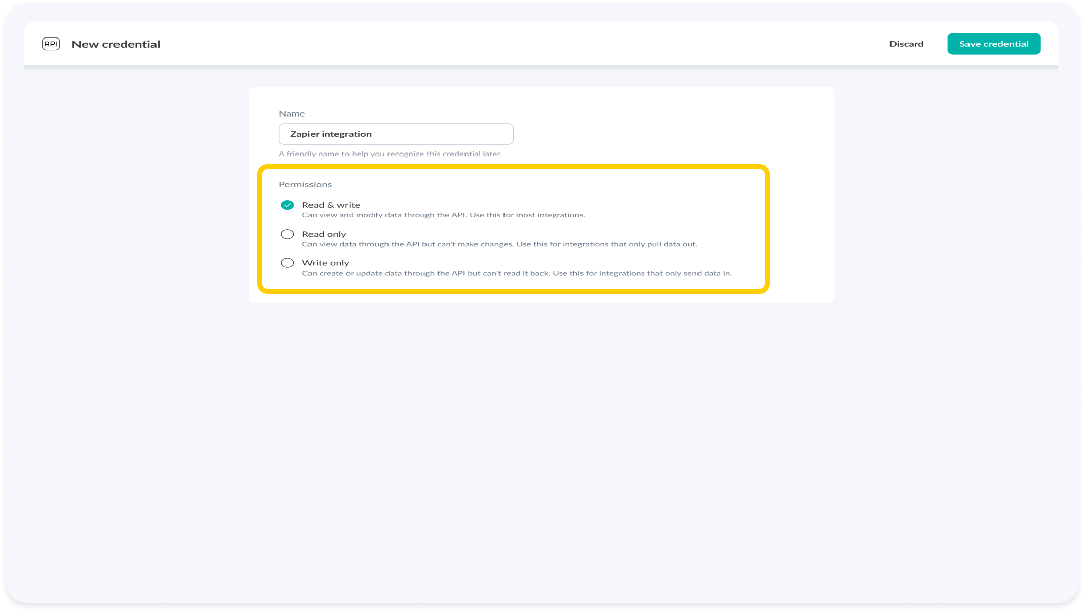Choose the Read only radio option

287,234
